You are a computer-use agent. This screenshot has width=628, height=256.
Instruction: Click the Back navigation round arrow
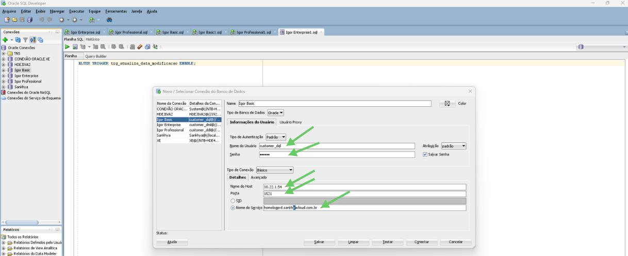click(61, 20)
